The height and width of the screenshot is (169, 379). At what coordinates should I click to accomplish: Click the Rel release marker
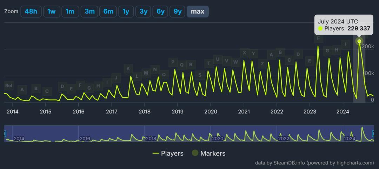pyautogui.click(x=9, y=86)
